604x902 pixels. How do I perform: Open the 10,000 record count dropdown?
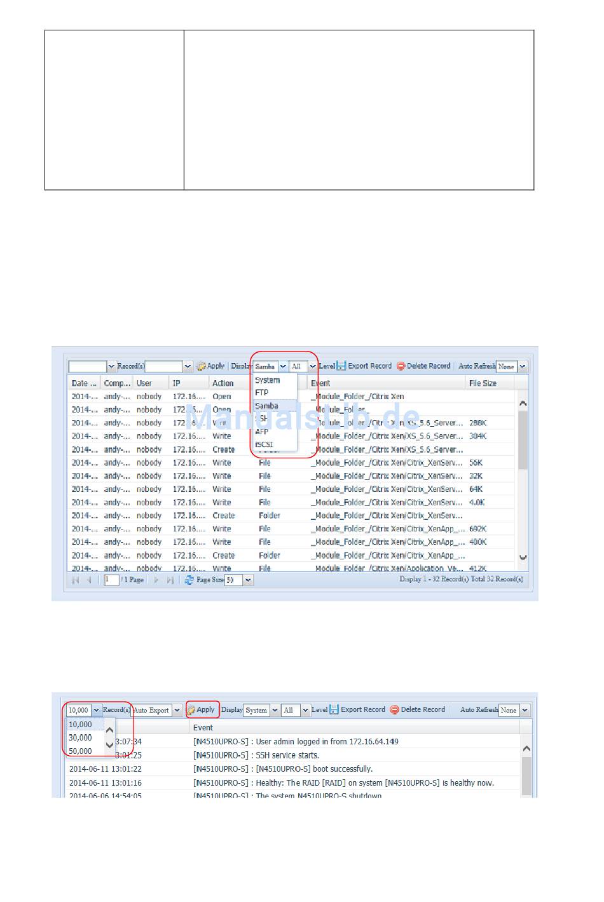(x=97, y=710)
